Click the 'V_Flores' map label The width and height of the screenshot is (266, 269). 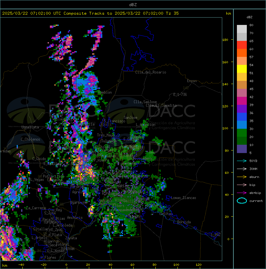pos(48,258)
